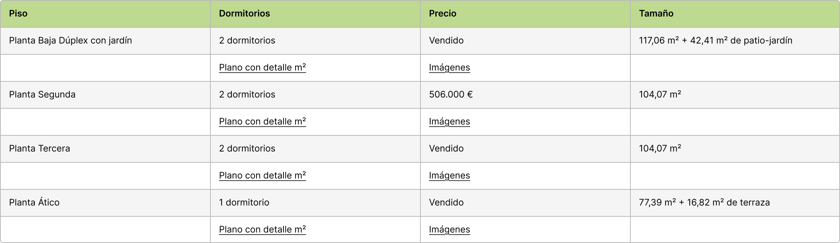The height and width of the screenshot is (243, 840).
Task: Click the 506.000 € price cell
Action: (451, 94)
